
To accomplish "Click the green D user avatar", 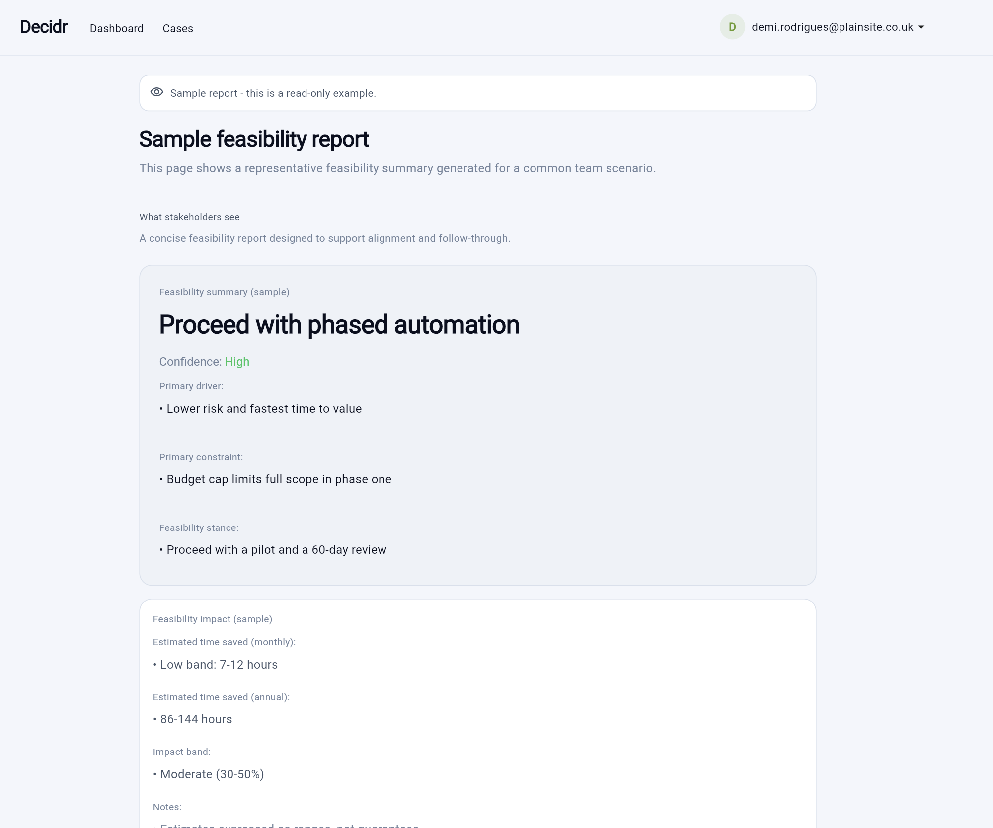I will (732, 27).
